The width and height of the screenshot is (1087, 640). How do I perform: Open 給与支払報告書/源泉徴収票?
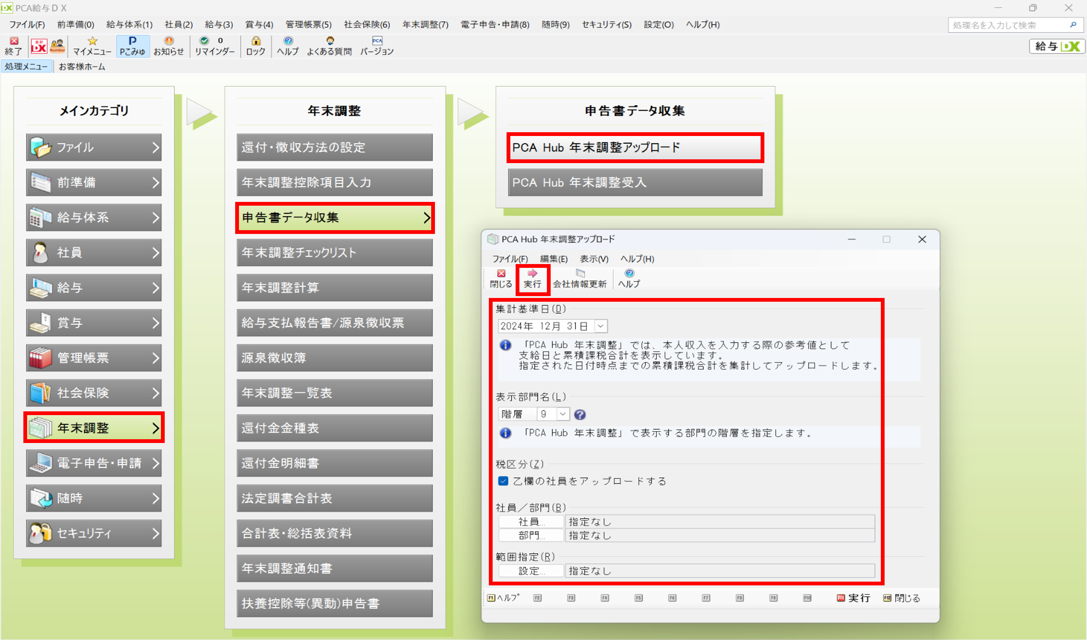[x=334, y=322]
